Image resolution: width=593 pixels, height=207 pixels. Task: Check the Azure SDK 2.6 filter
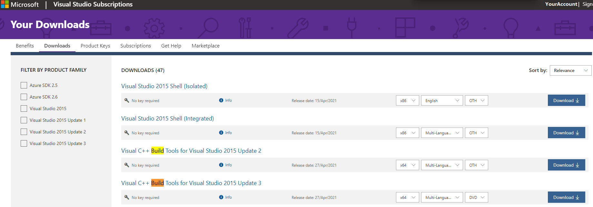coord(24,97)
